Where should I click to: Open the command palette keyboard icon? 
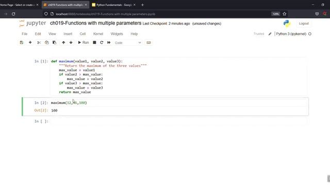(148, 43)
